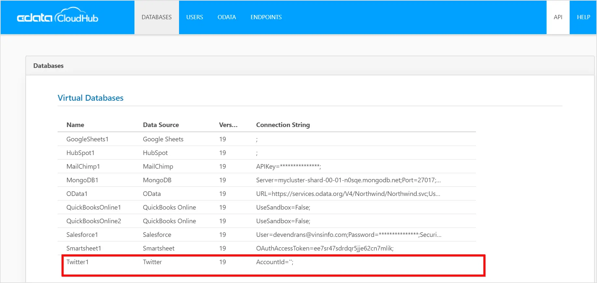Open the MongoDB1 database entry

pos(82,180)
